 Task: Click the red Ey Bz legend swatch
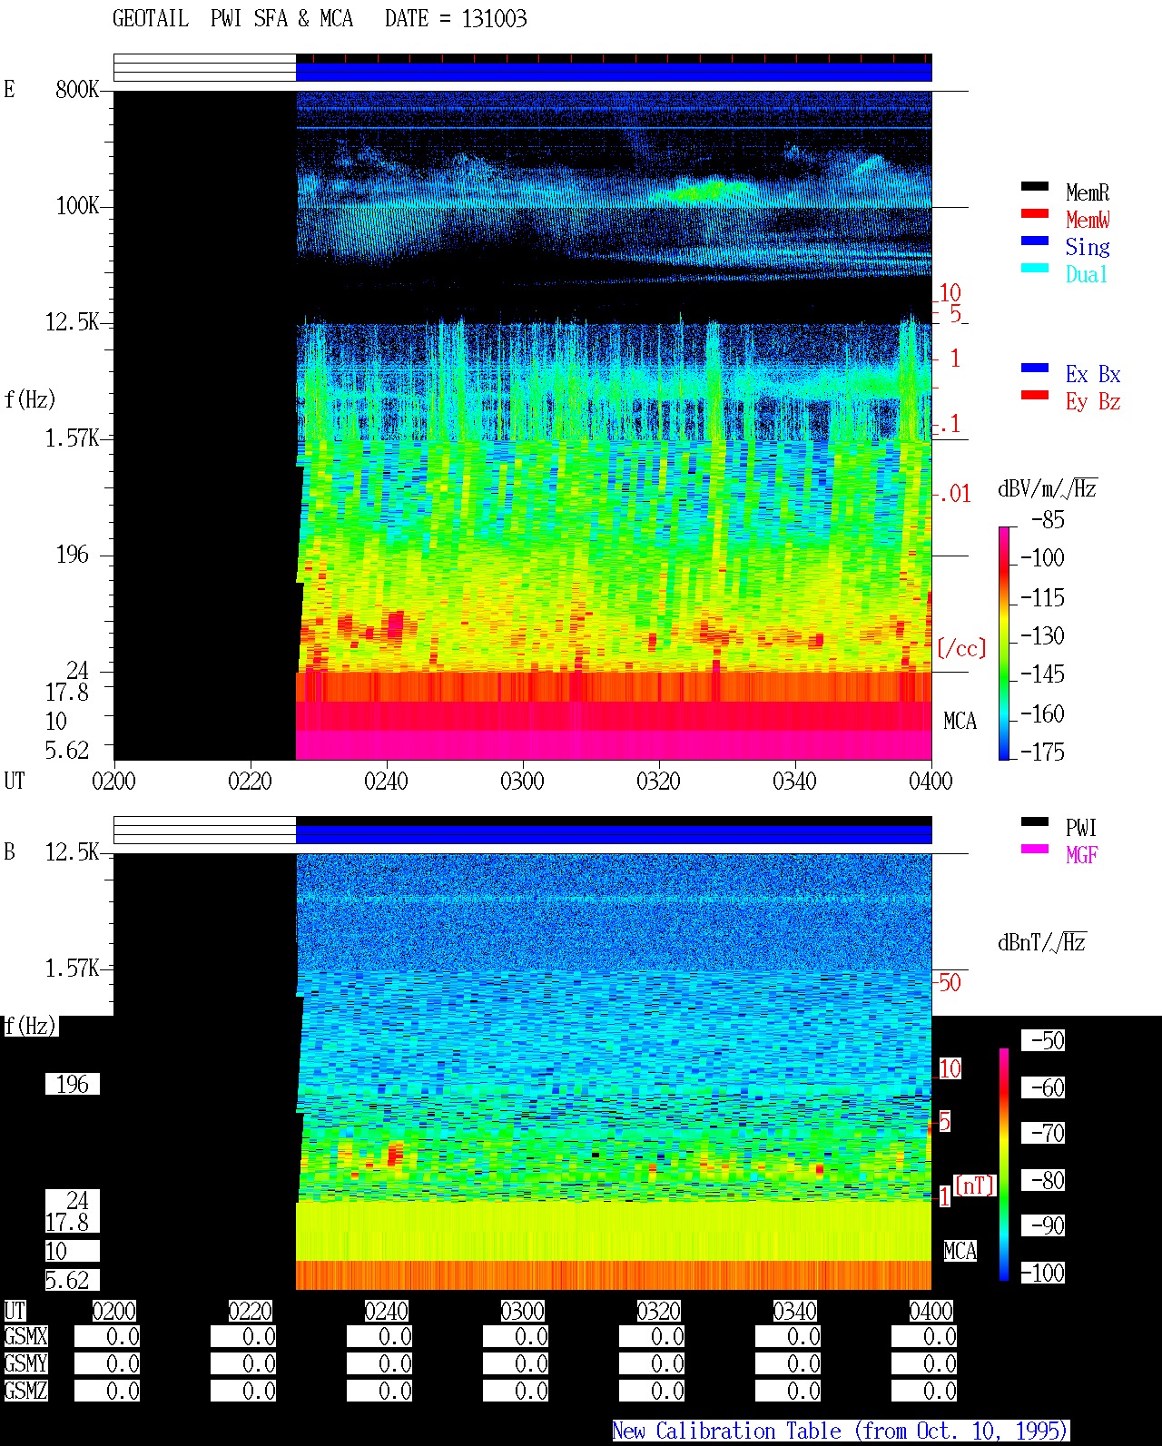(1035, 395)
